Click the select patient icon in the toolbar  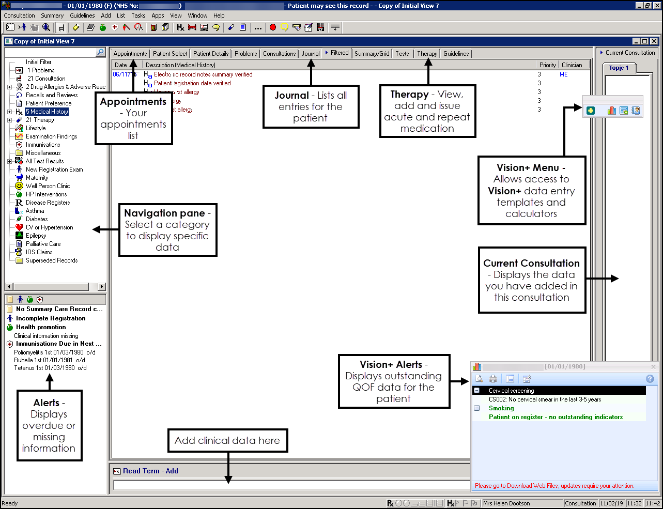(23, 27)
